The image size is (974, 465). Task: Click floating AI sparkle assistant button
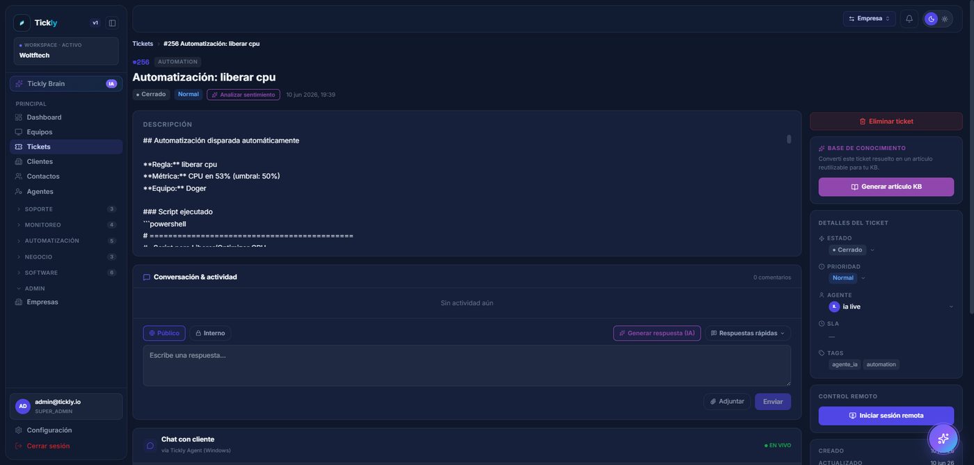click(943, 438)
